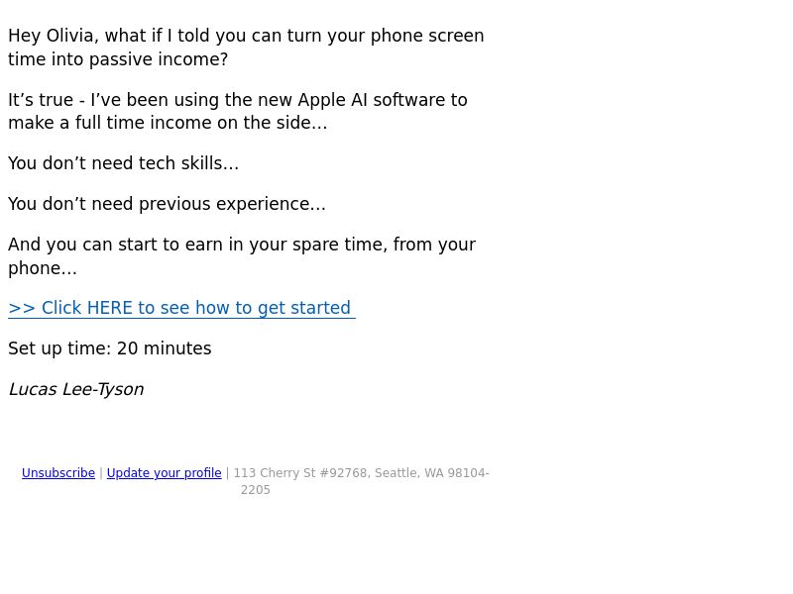Click the Unsubscribe link in footer

[58, 473]
